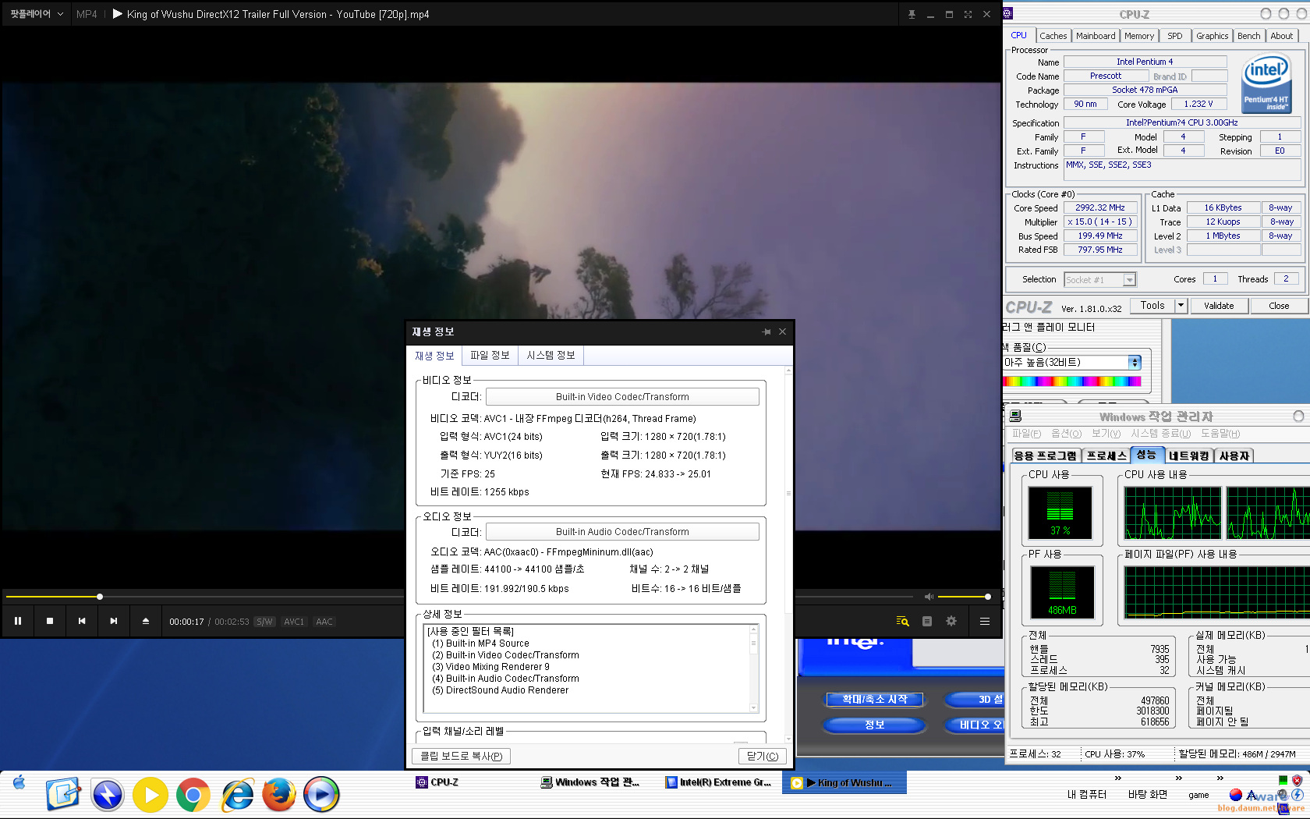Viewport: 1310px width, 819px height.
Task: Open the CPU-Z Tools dropdown arrow
Action: [x=1181, y=306]
